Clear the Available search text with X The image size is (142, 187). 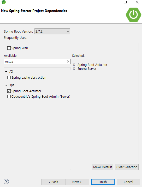[x=68, y=61]
